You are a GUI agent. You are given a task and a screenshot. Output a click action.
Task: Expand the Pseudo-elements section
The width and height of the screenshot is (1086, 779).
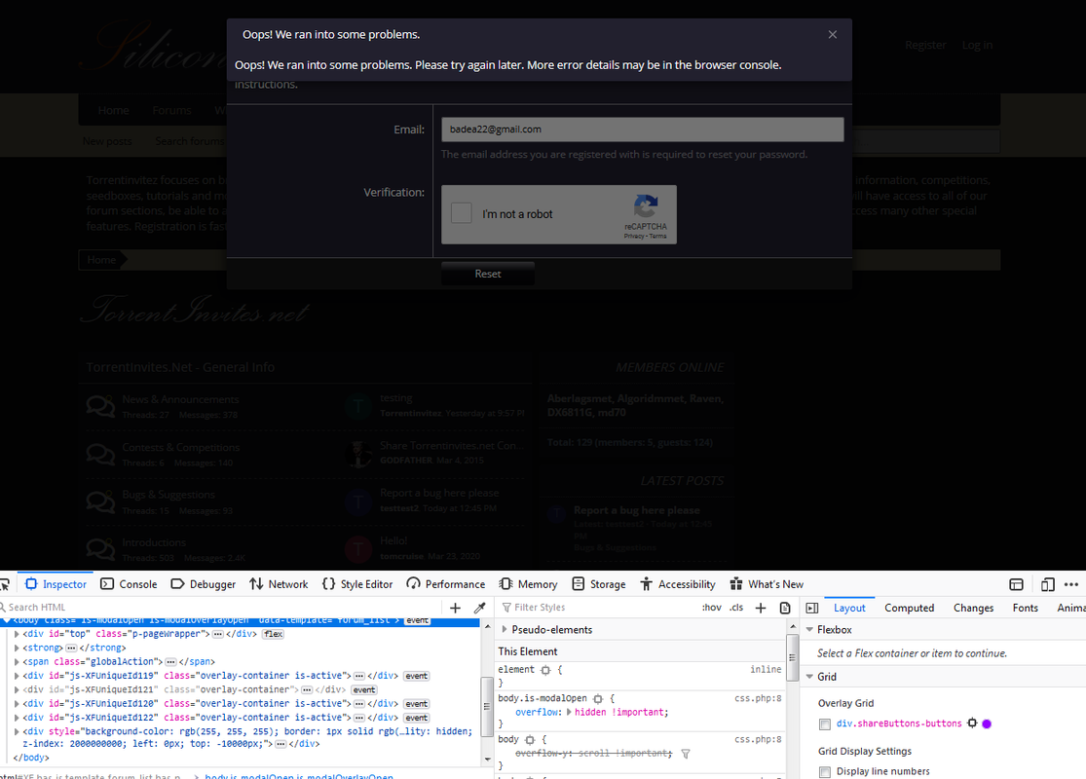505,630
